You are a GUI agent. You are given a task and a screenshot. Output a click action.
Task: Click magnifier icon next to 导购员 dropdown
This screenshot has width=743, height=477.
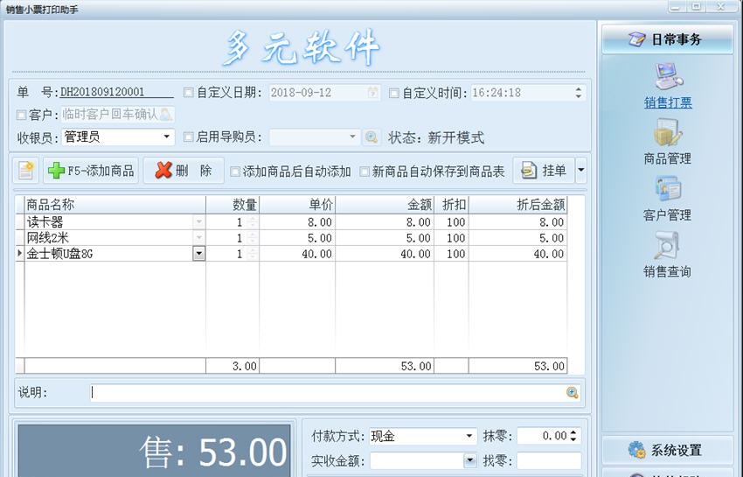pyautogui.click(x=371, y=137)
